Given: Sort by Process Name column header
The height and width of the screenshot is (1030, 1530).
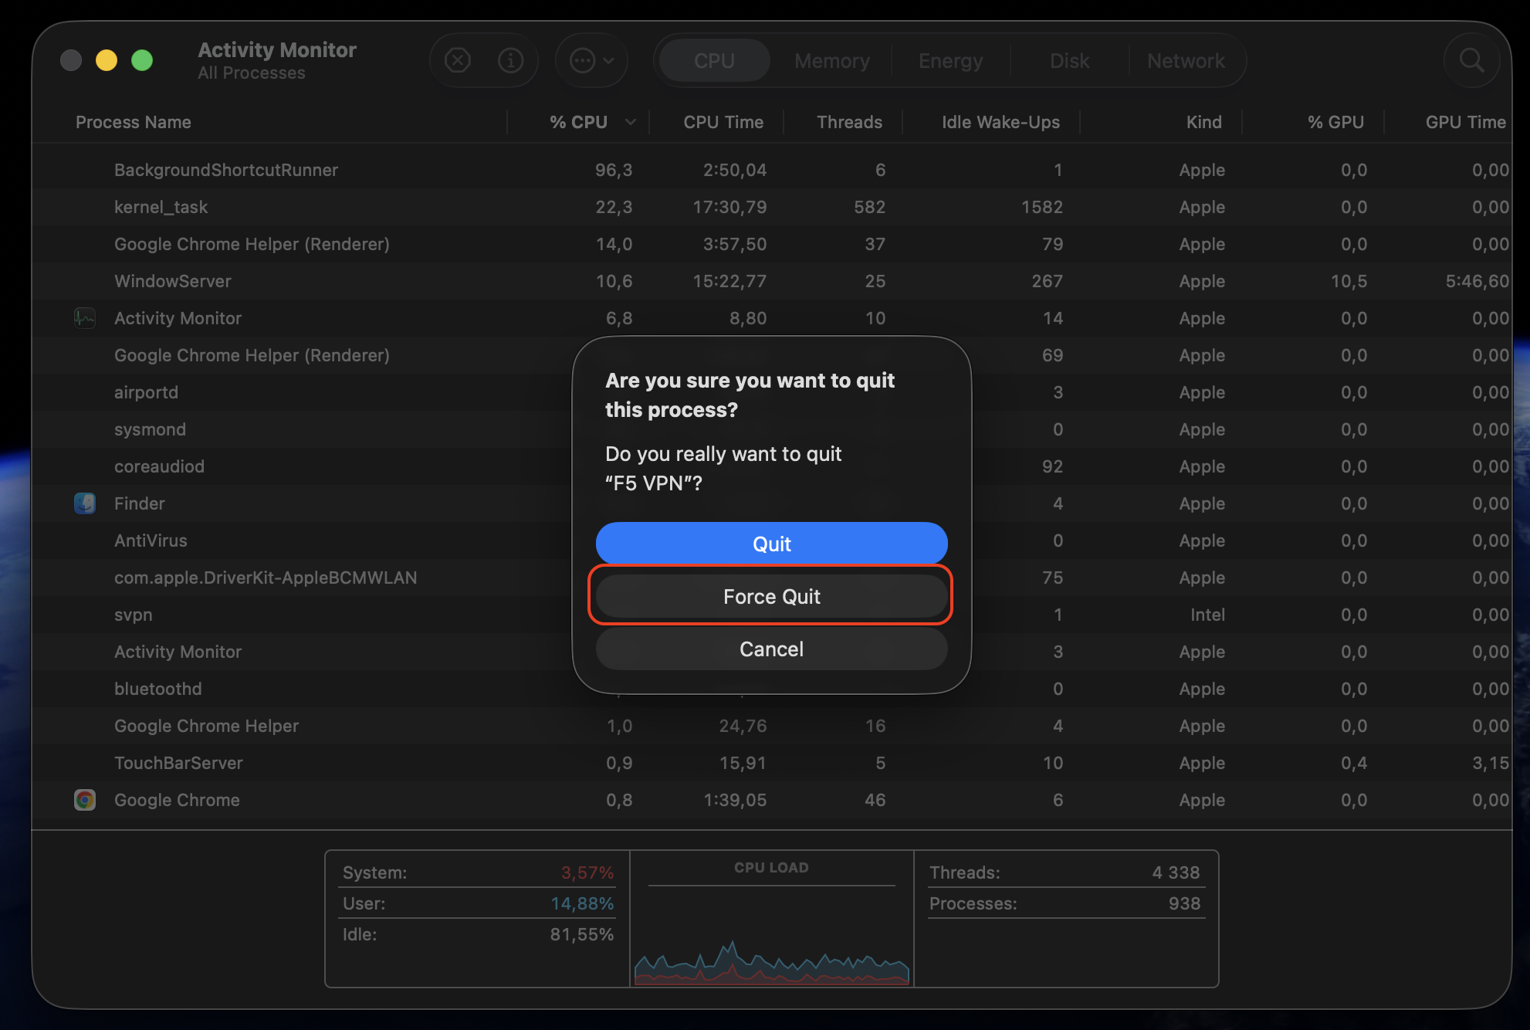Looking at the screenshot, I should (x=133, y=122).
